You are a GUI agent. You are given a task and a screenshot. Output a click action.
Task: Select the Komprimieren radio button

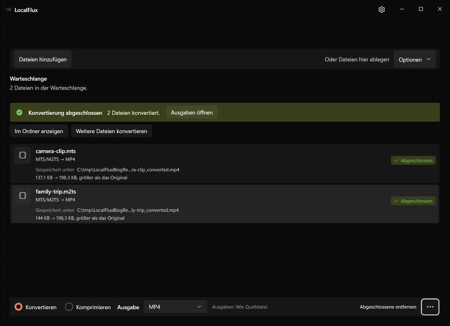click(69, 307)
